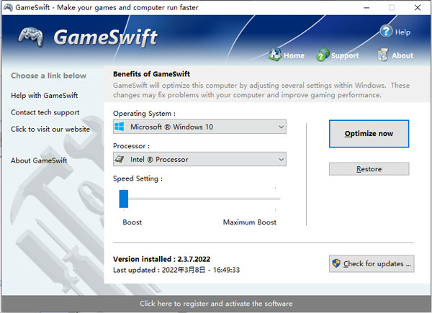The image size is (432, 313).
Task: Click the About document icon
Action: pos(383,55)
